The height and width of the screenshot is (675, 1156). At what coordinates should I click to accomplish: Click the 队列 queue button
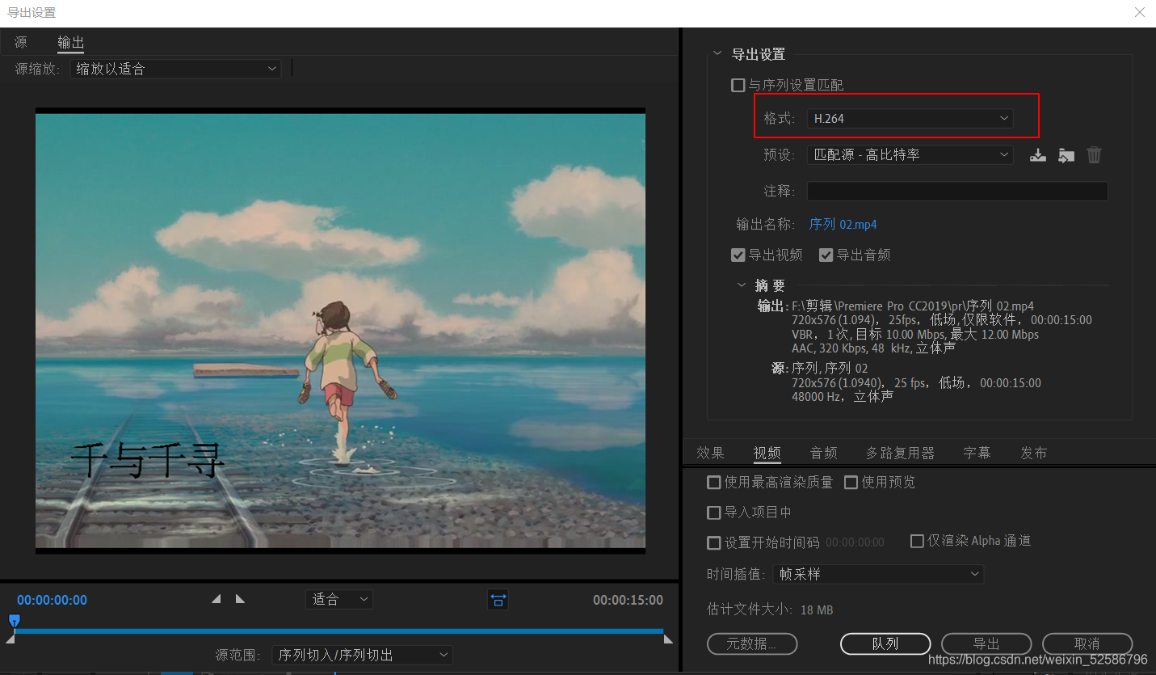coord(885,643)
